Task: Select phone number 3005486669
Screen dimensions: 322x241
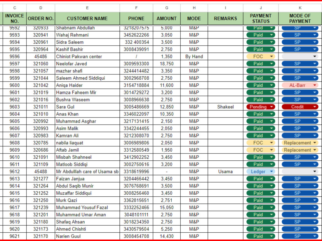Action: (x=136, y=107)
